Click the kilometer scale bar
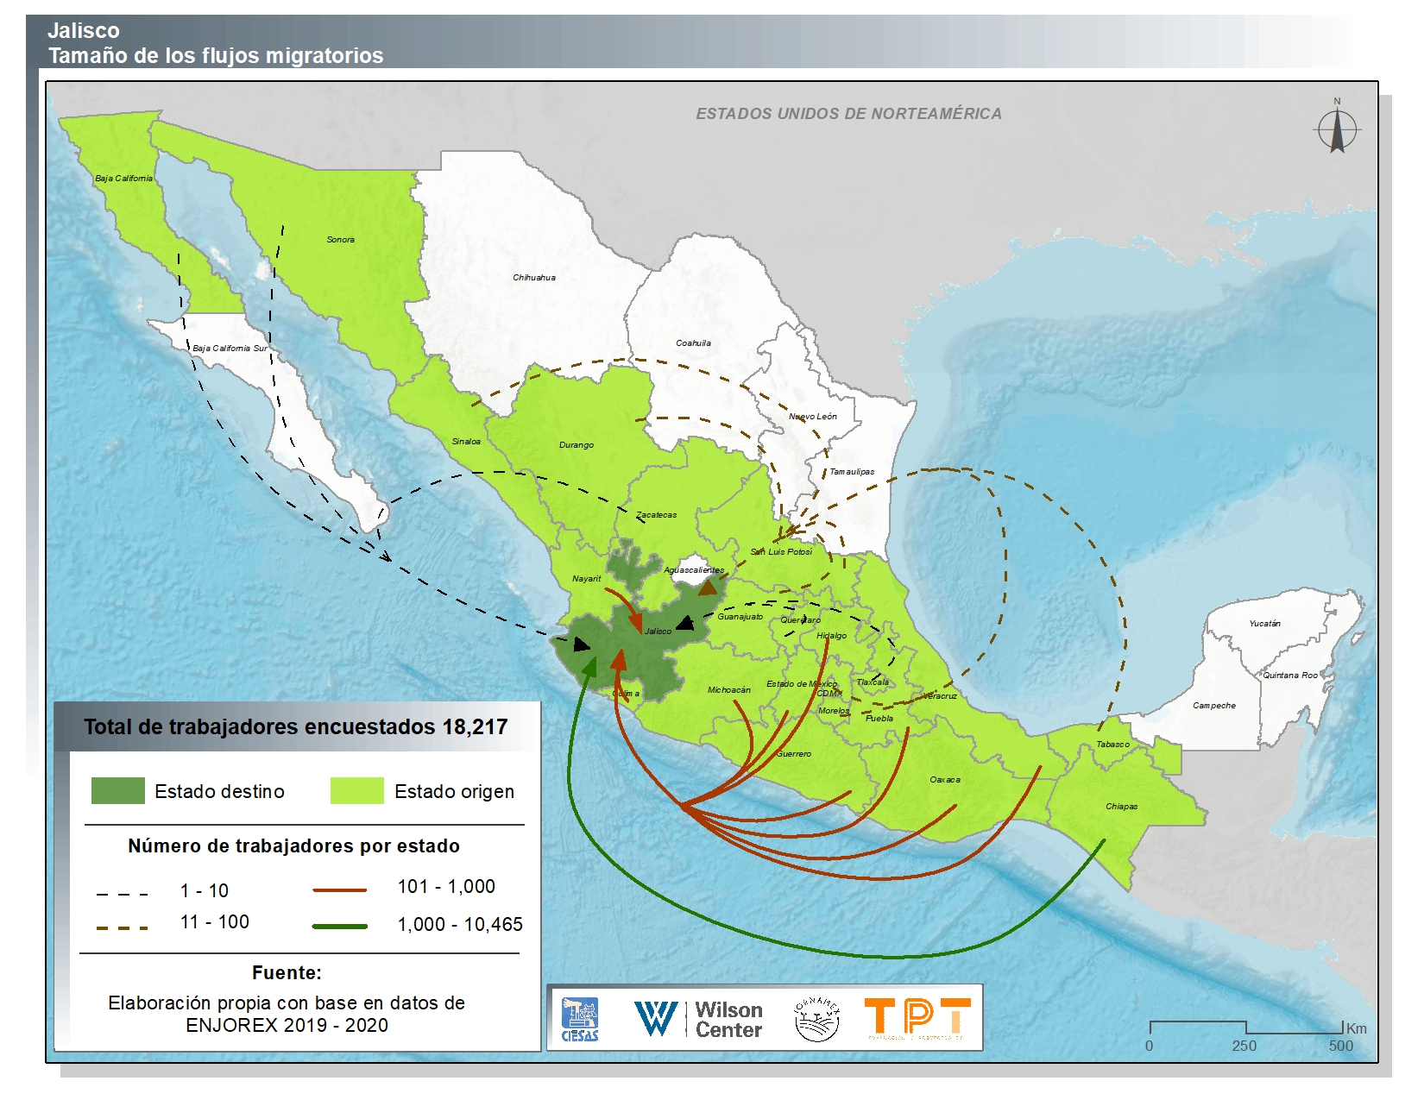The image size is (1424, 1100). click(x=1245, y=1027)
